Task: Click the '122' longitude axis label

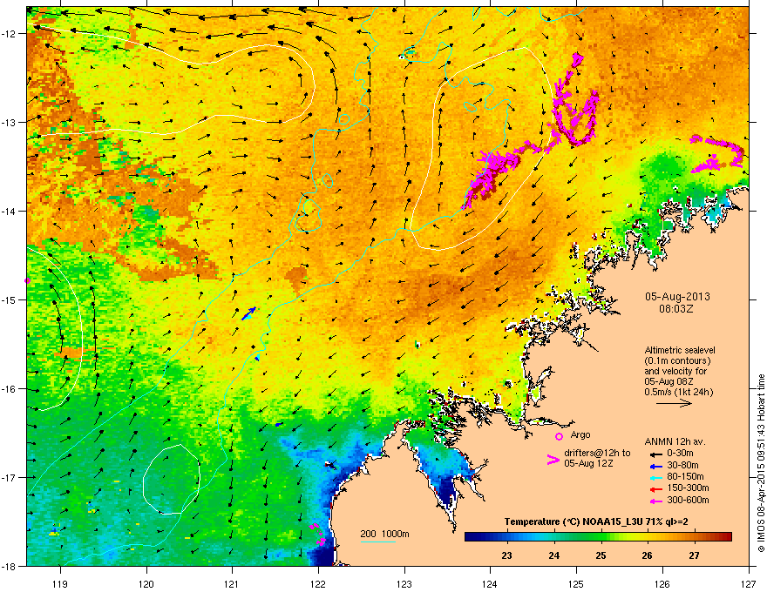Action: coord(318,583)
